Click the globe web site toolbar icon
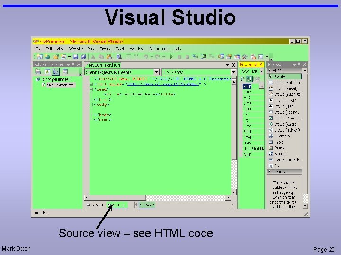Screen dimensions: 341x255 47,57
